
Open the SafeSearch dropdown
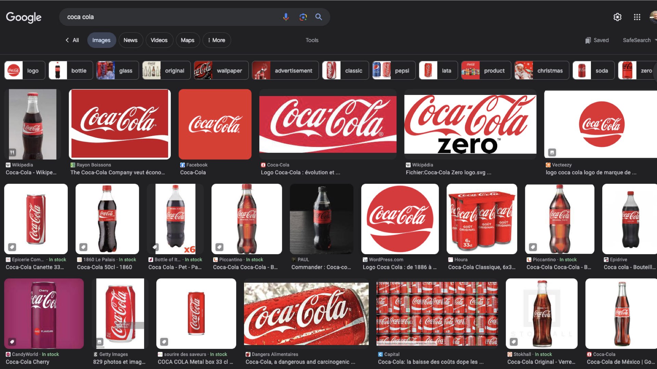pos(639,40)
